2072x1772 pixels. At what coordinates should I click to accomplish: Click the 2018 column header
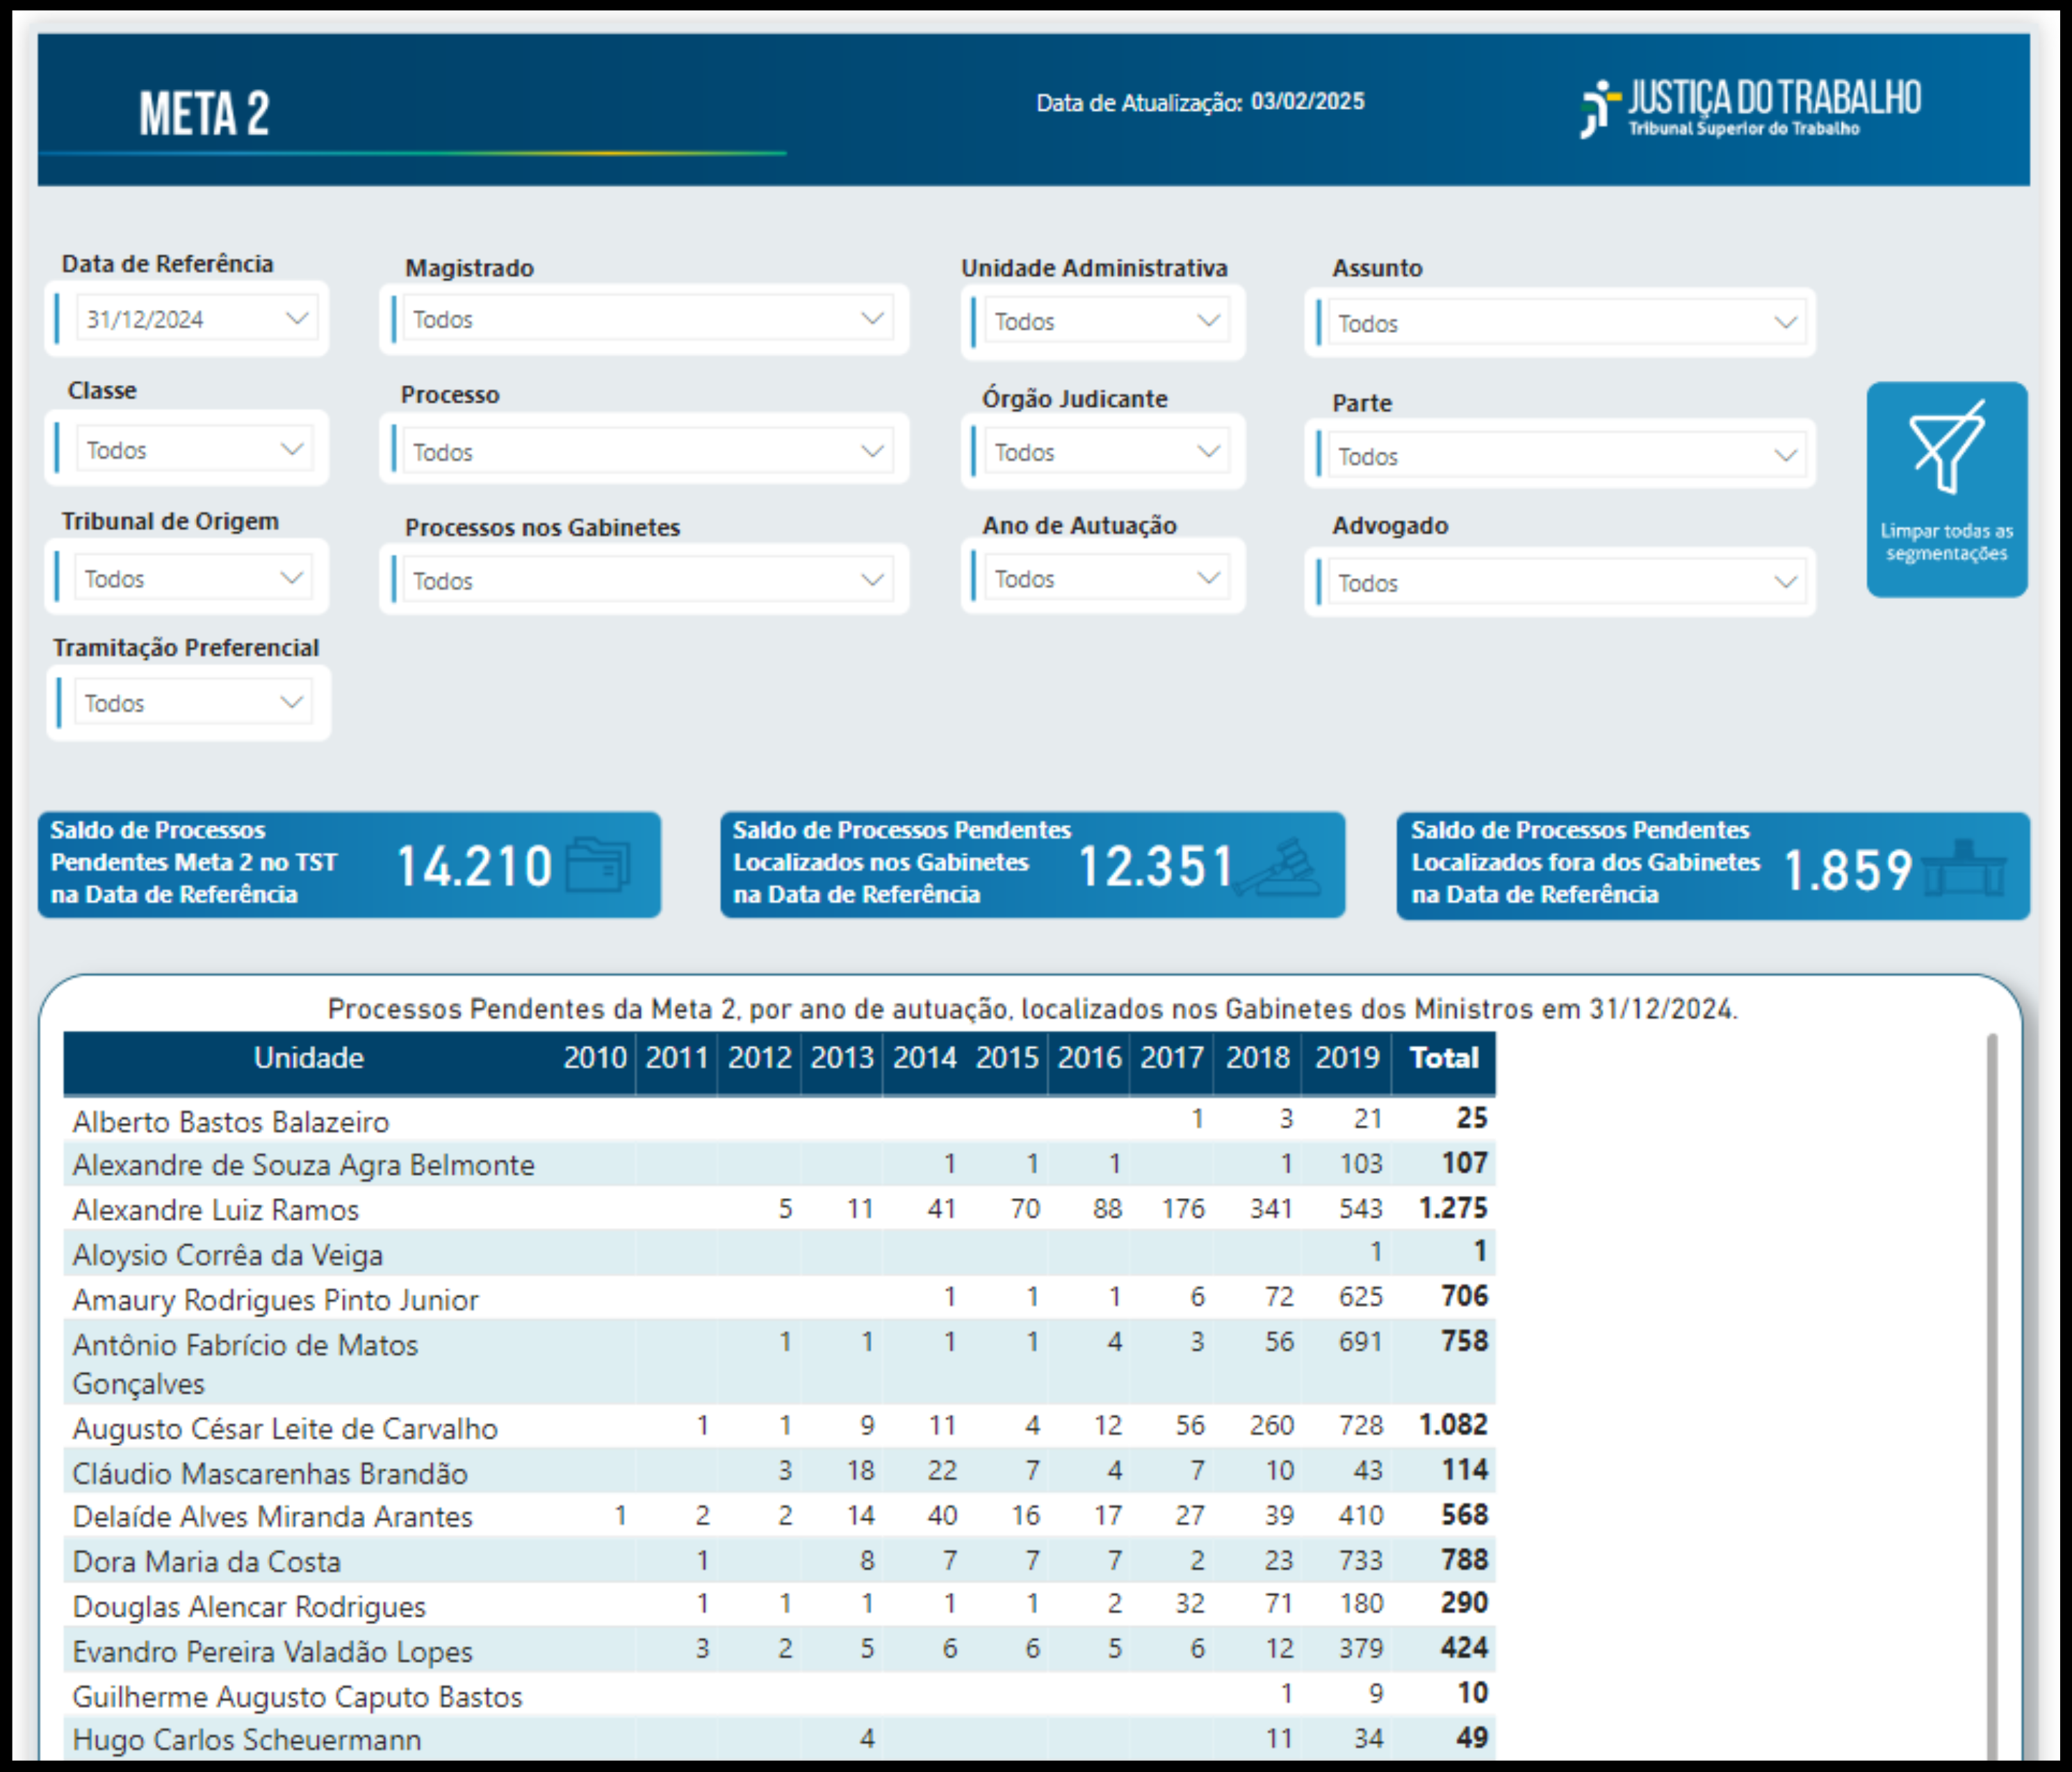tap(1258, 1058)
